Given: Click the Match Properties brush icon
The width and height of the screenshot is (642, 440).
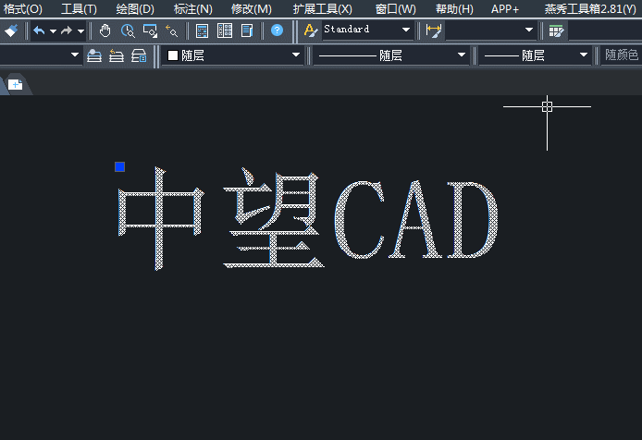Looking at the screenshot, I should tap(10, 31).
